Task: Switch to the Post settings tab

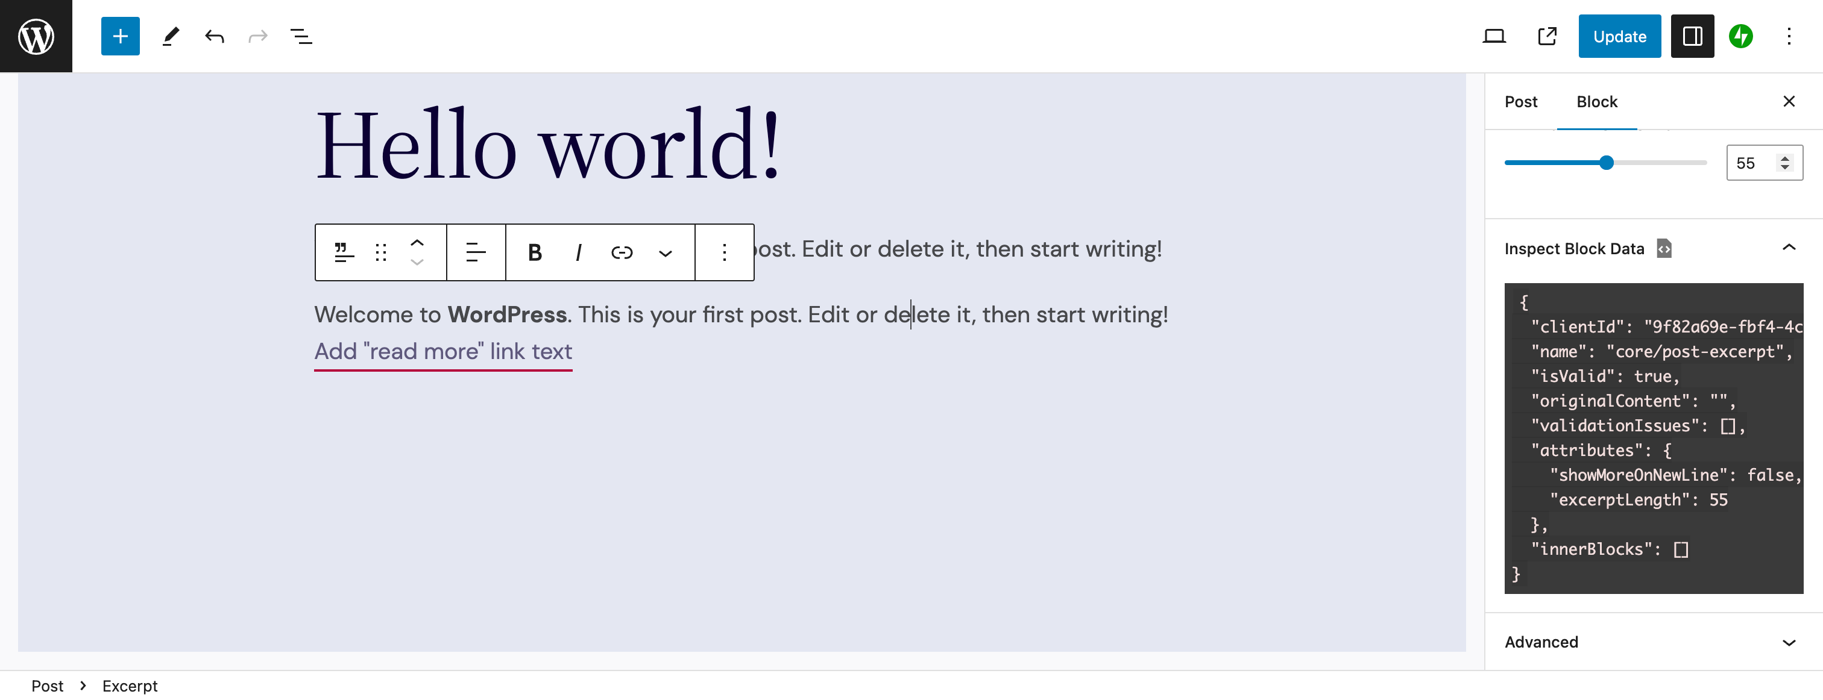Action: tap(1521, 102)
